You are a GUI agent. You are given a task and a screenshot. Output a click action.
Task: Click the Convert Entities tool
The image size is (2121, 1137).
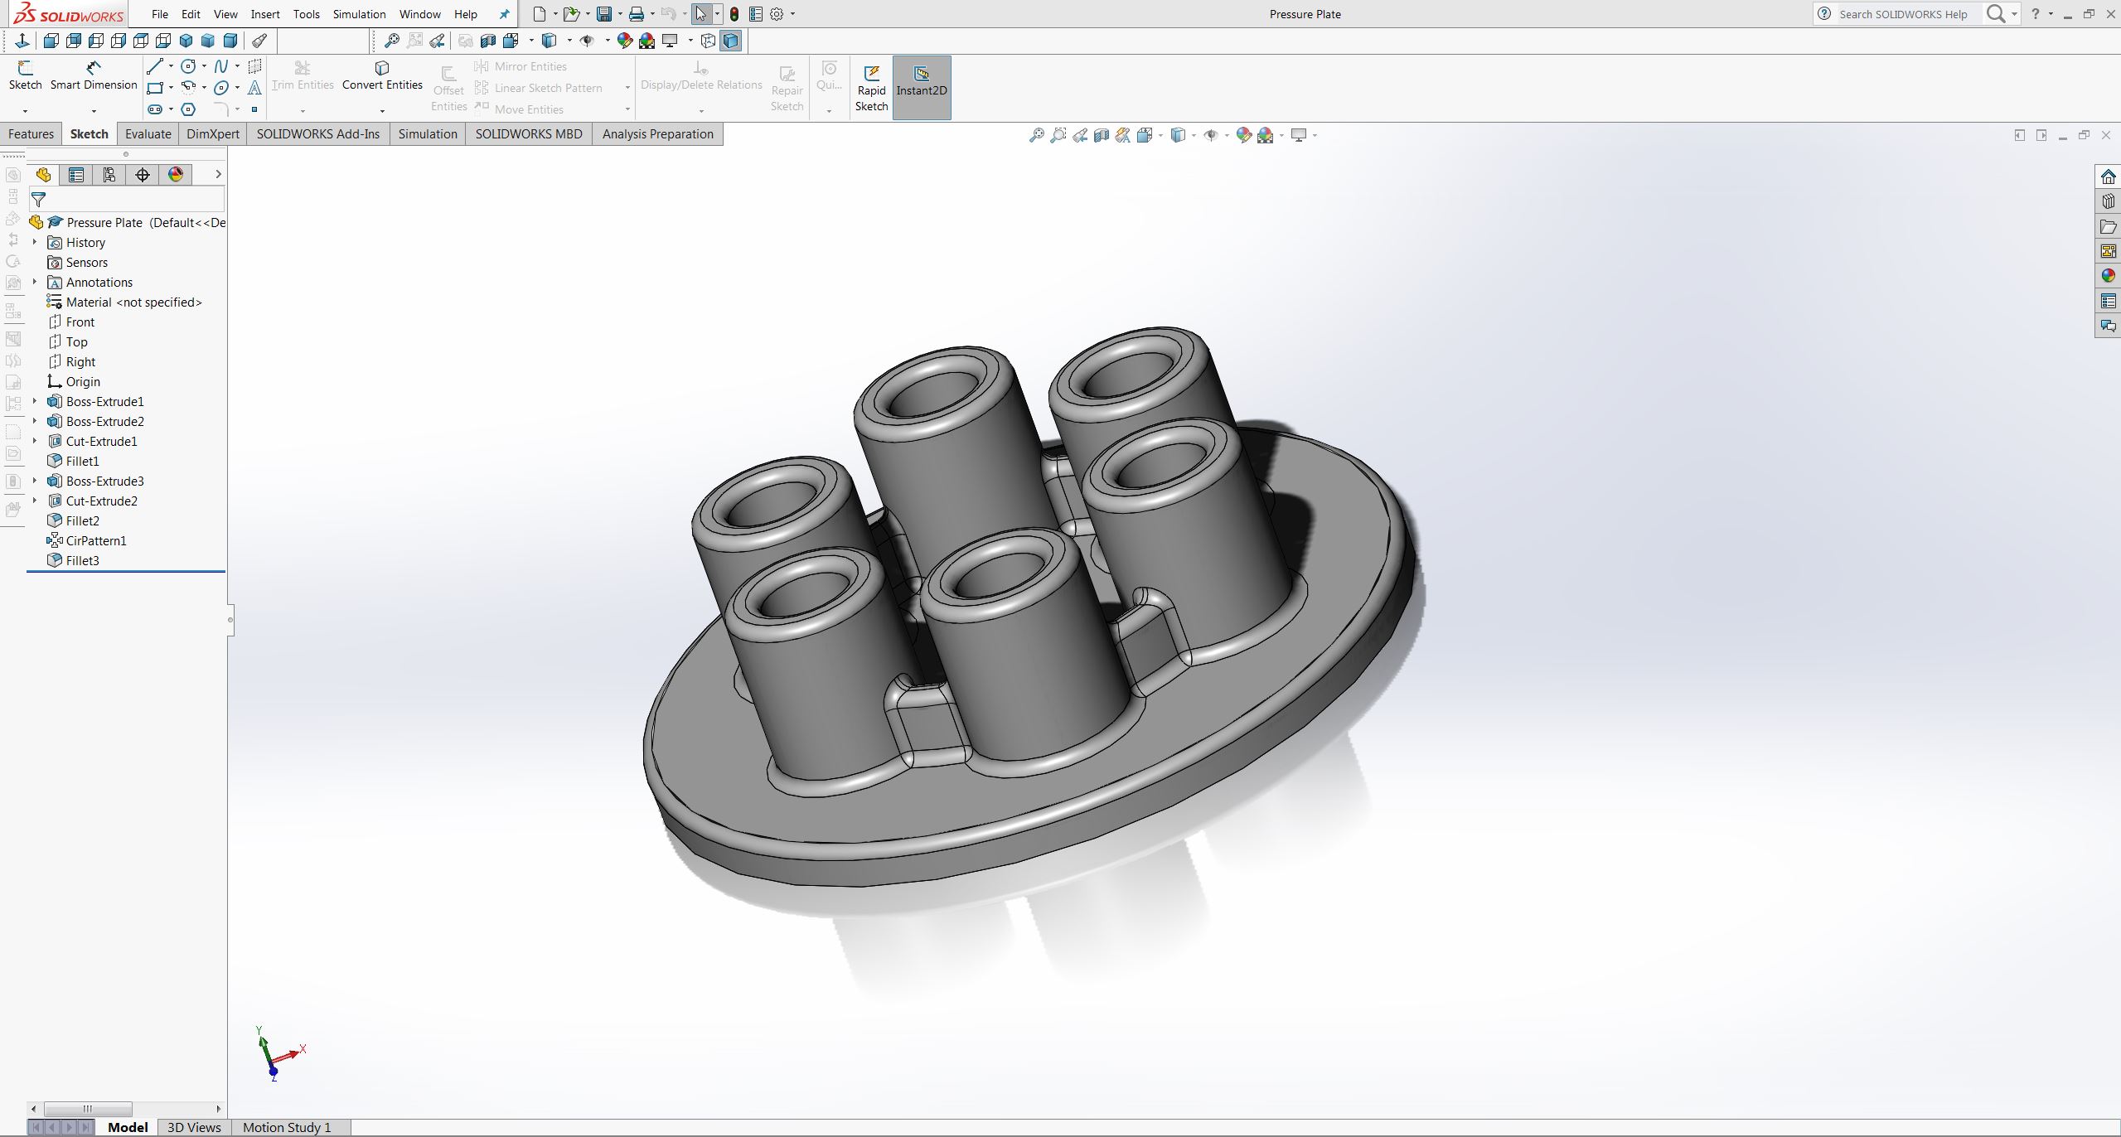click(x=382, y=75)
